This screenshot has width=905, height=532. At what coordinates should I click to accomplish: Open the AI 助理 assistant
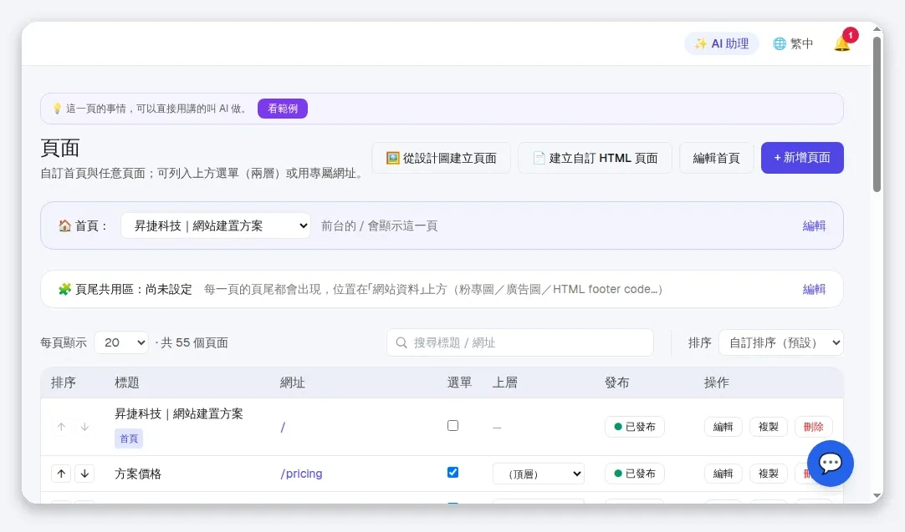pos(722,43)
